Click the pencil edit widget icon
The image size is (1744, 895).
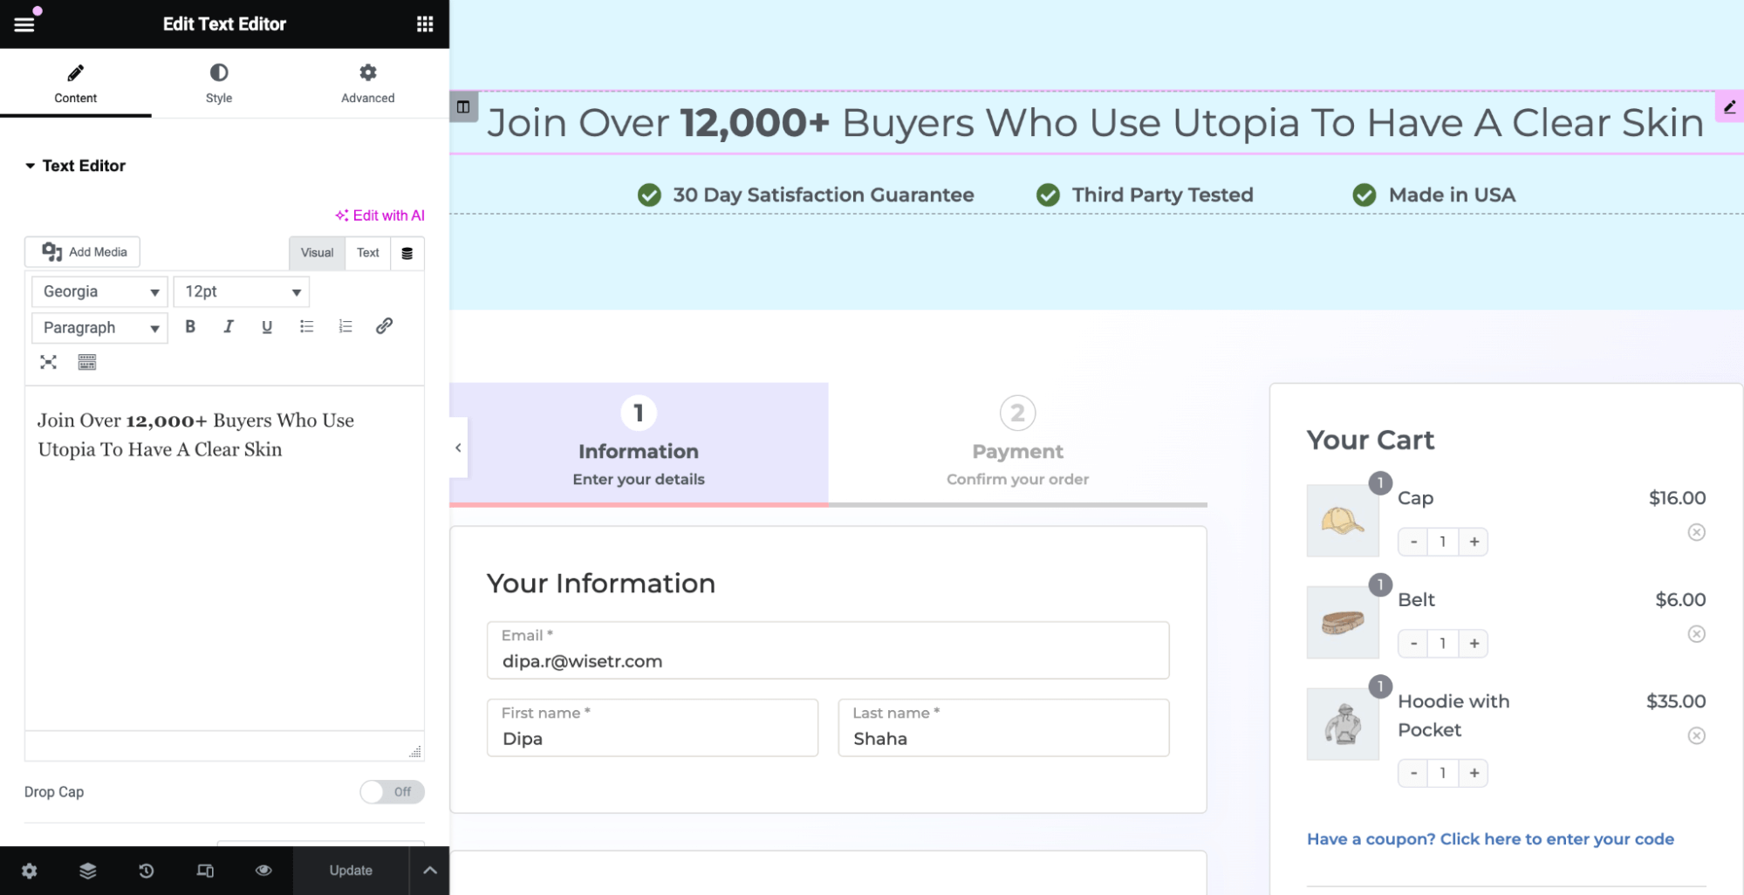(x=1729, y=107)
